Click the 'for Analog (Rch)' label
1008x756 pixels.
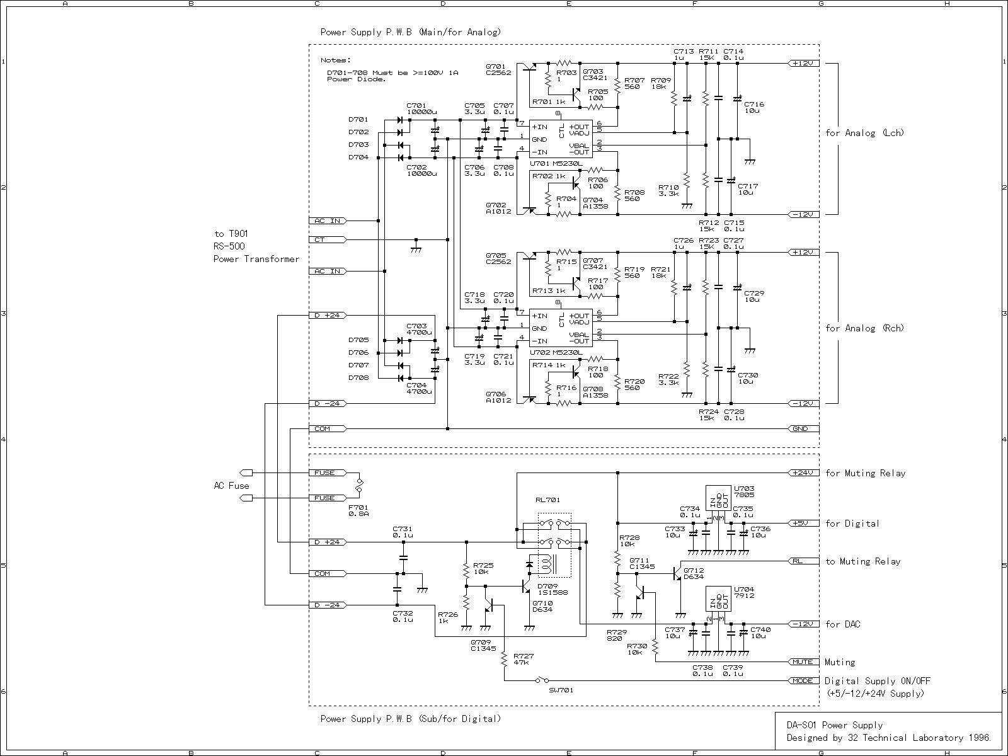coord(864,328)
